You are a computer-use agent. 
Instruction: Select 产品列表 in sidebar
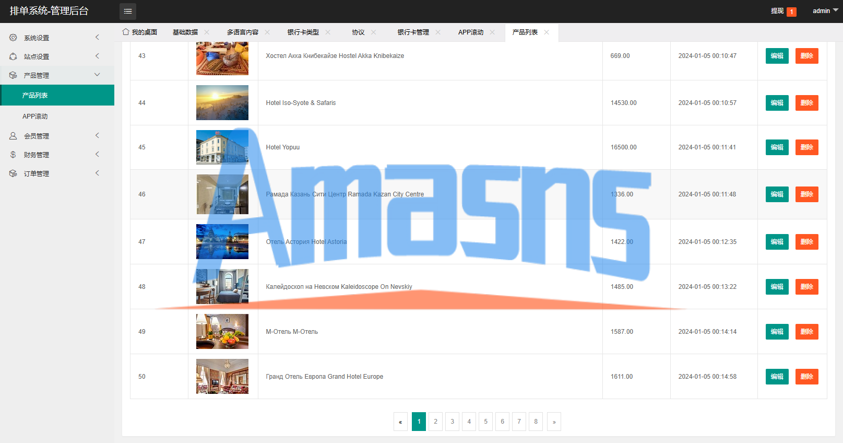click(x=57, y=95)
